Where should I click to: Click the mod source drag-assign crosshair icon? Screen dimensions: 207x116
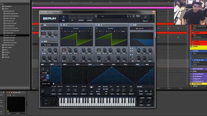point(48,75)
